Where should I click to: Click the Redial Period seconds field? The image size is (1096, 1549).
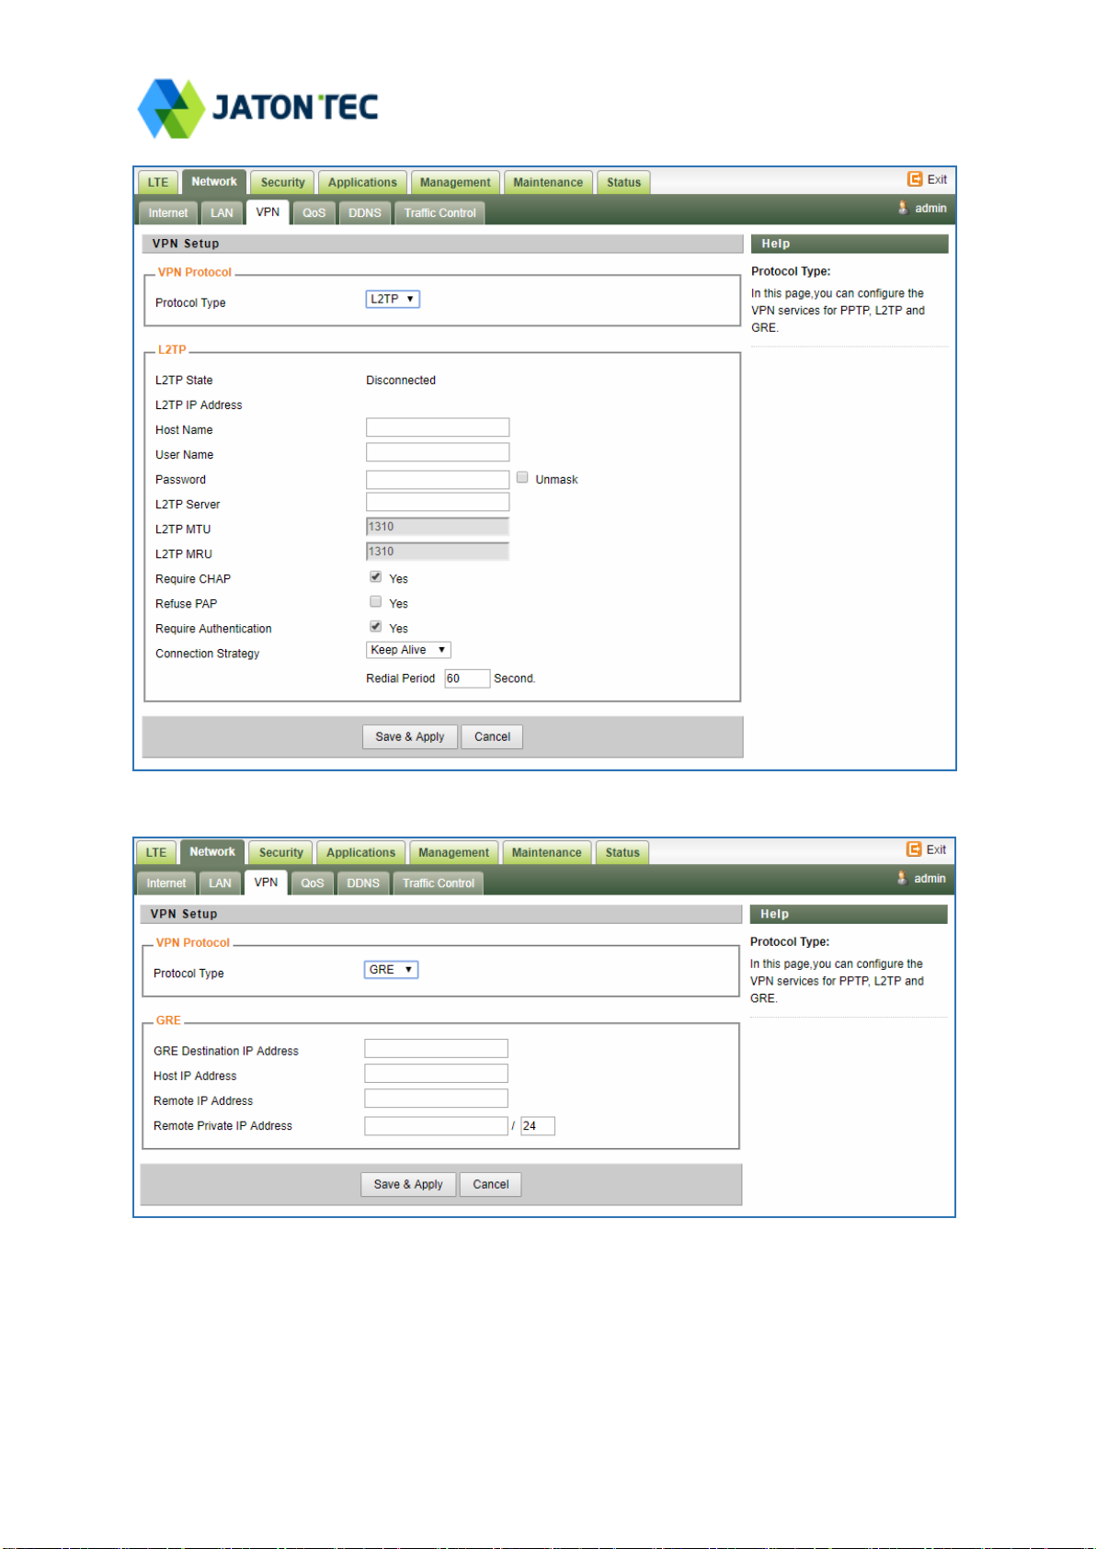(x=467, y=678)
